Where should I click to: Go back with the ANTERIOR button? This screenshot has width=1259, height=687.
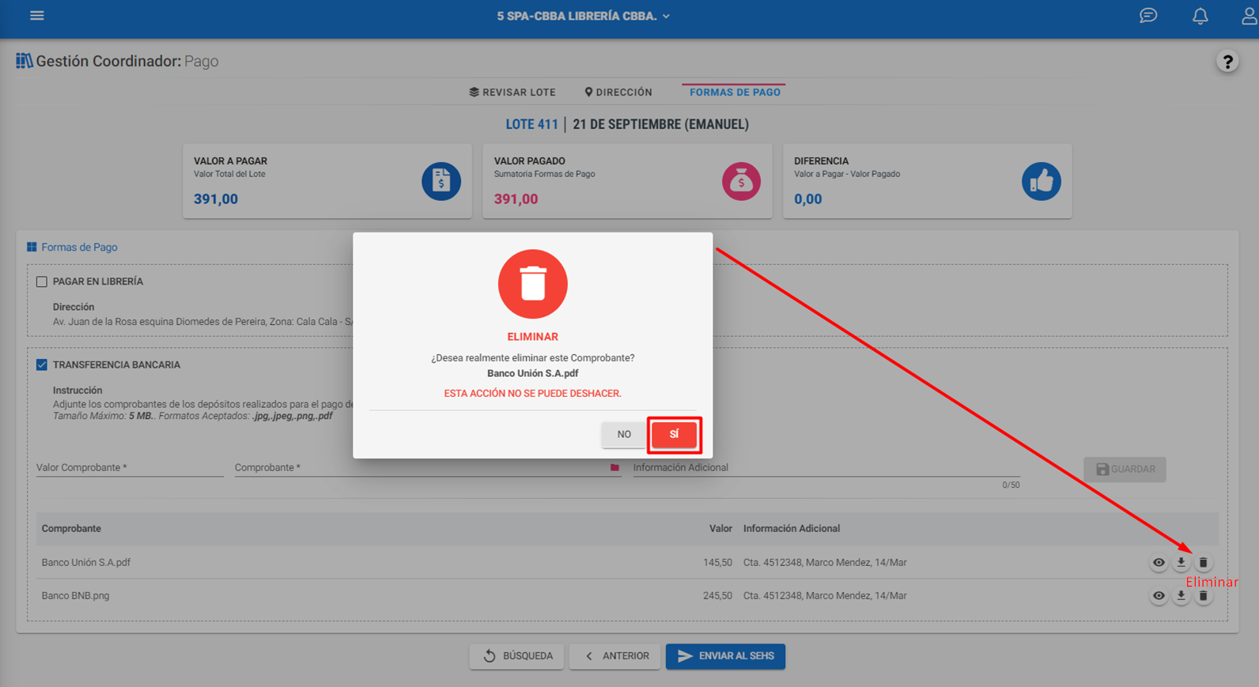point(614,656)
